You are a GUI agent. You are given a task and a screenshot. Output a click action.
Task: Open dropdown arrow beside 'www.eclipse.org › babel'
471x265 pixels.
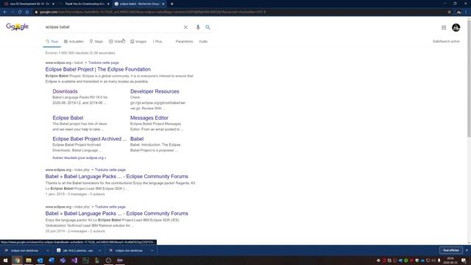tap(85, 63)
